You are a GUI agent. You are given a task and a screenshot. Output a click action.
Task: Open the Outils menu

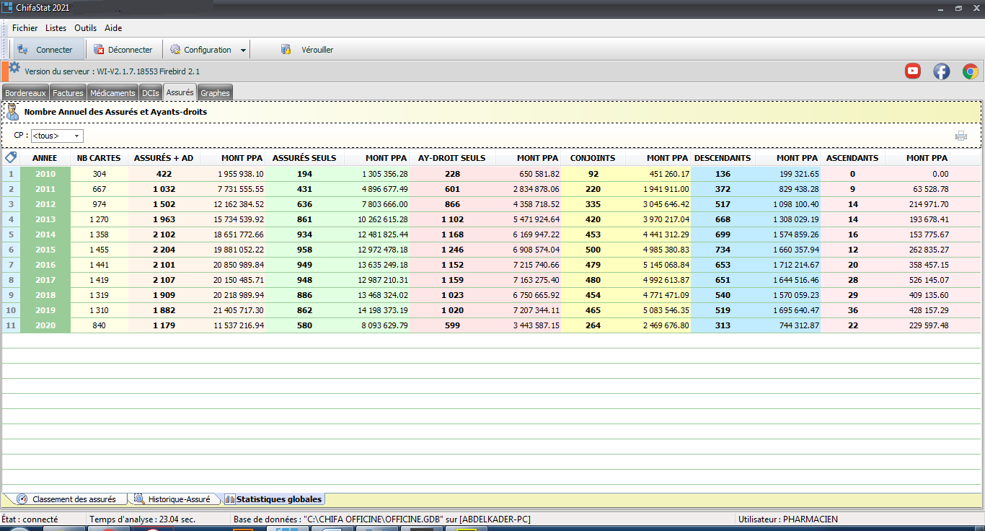pos(85,28)
